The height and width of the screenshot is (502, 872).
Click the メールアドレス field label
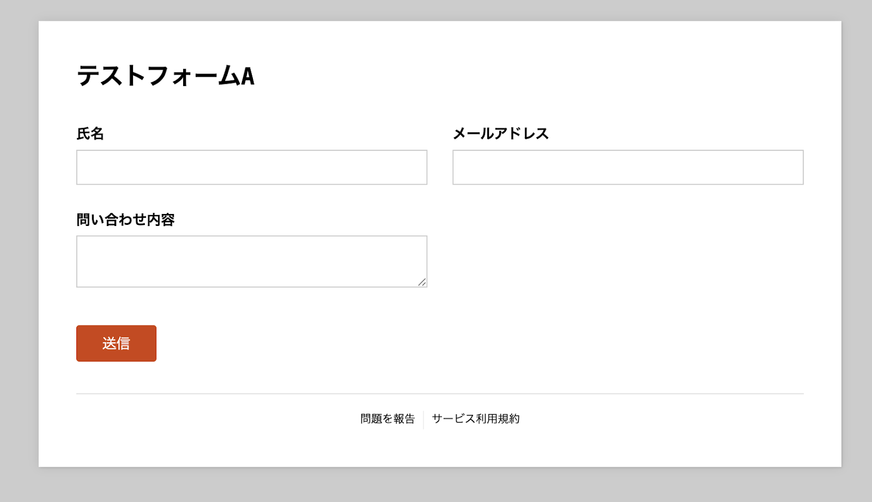[500, 133]
